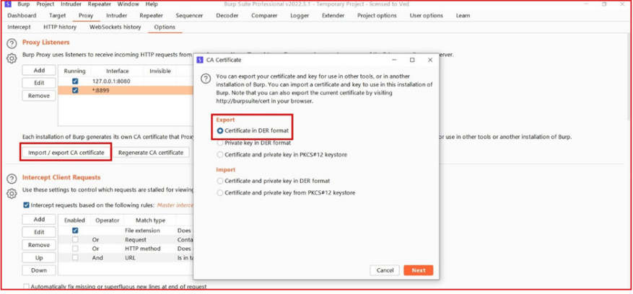Open the Options sub-tab

click(165, 27)
